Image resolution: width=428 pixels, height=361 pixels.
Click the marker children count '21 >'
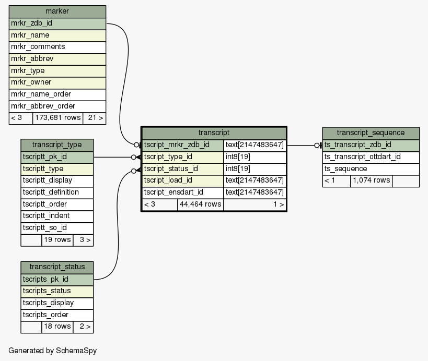coord(94,118)
